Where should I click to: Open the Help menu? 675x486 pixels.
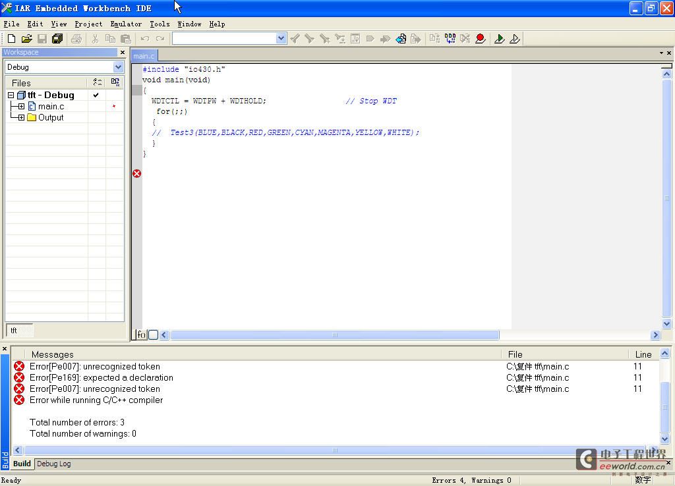[x=217, y=24]
